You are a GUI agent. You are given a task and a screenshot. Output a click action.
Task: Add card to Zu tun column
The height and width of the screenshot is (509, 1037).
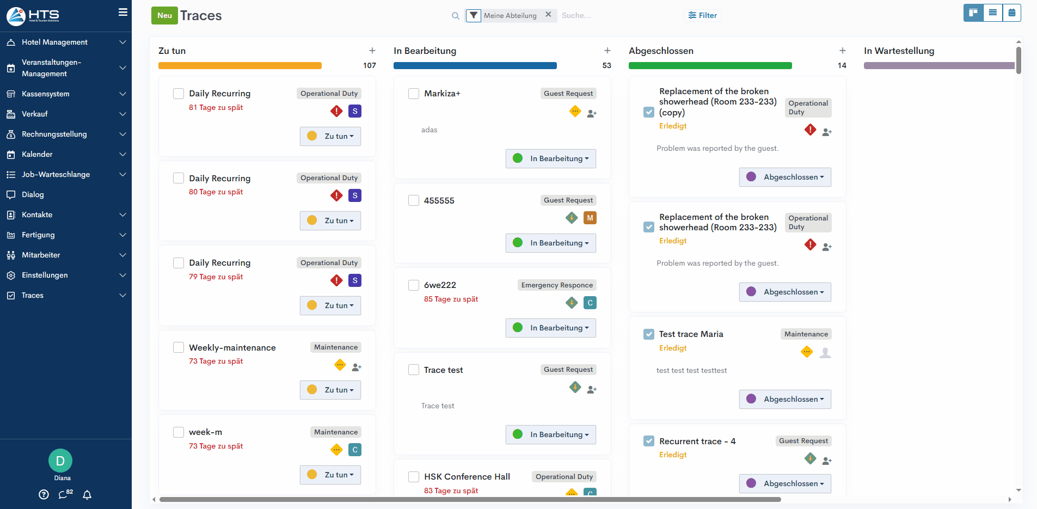pos(372,51)
